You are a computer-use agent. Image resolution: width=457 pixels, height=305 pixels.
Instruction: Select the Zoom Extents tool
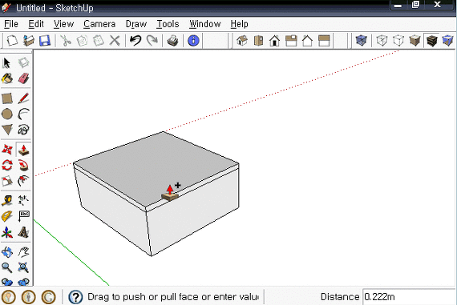23,267
